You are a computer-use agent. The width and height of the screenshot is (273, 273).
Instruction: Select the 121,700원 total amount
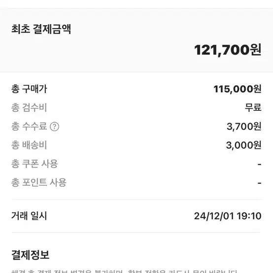pos(228,50)
